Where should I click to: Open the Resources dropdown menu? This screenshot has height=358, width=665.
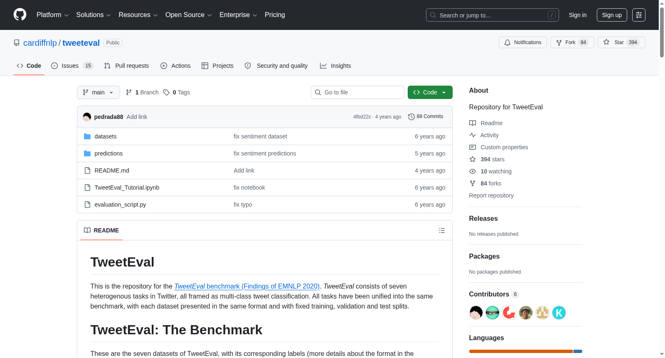click(x=138, y=15)
